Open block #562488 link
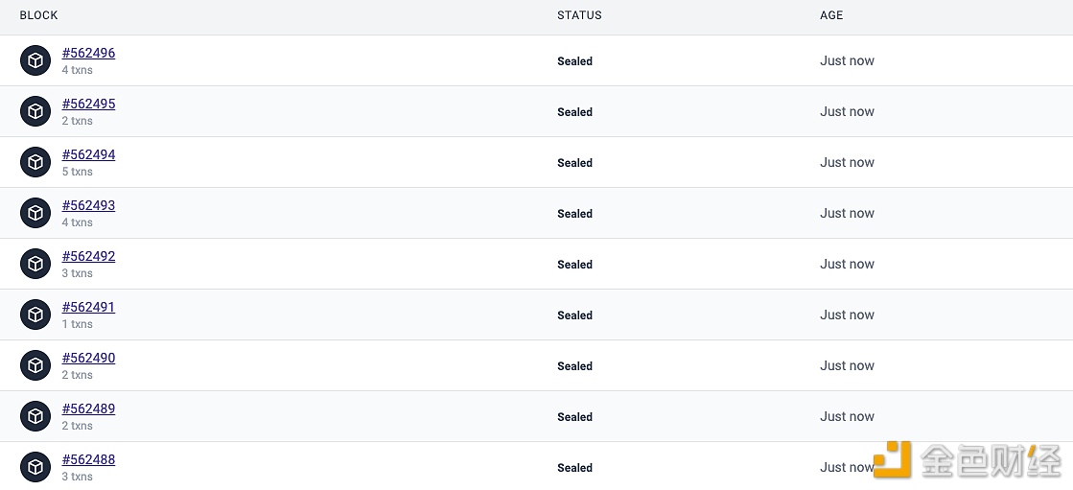 point(88,460)
